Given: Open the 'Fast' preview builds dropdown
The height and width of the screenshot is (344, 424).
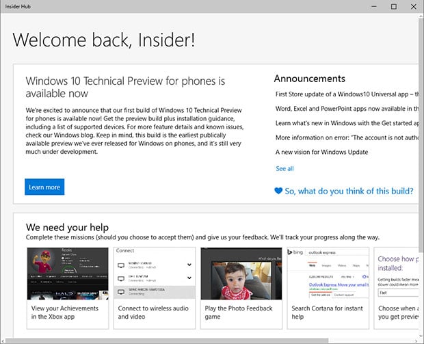Looking at the screenshot, I should [398, 292].
